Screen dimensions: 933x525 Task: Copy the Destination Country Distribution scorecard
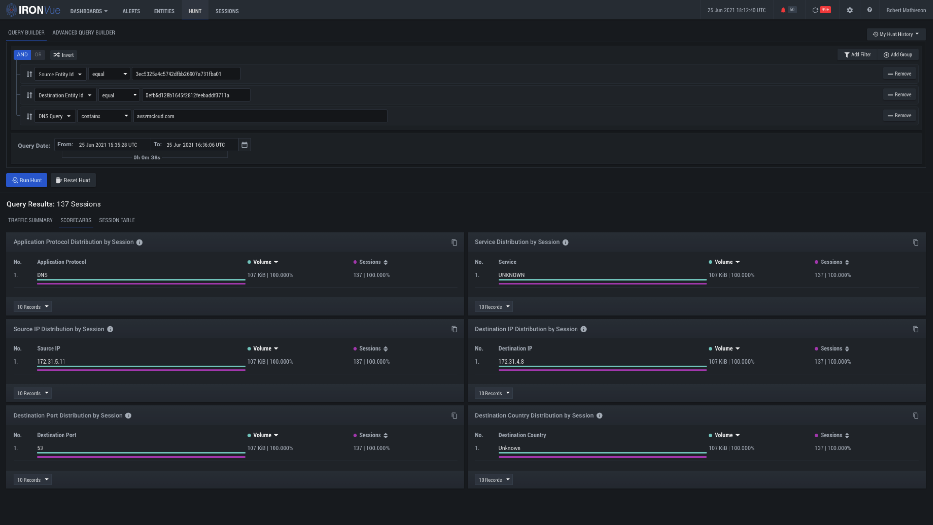(915, 416)
